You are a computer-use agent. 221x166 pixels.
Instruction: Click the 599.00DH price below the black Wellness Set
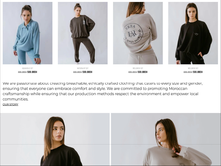[x=198, y=72]
